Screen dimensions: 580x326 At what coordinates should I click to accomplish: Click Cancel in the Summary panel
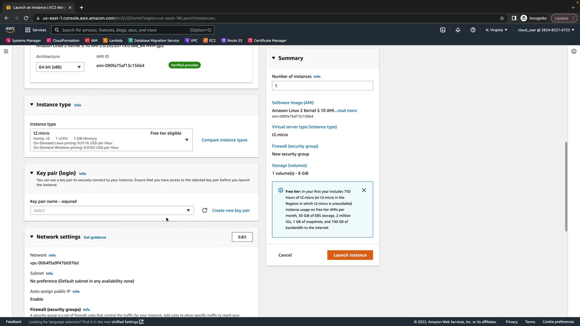[285, 255]
